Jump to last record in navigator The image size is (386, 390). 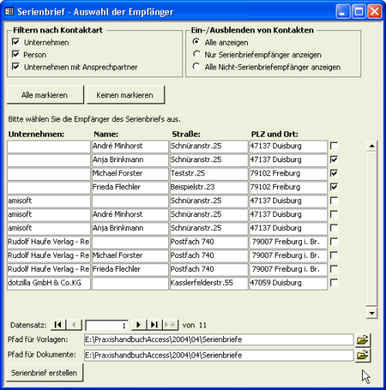154,325
